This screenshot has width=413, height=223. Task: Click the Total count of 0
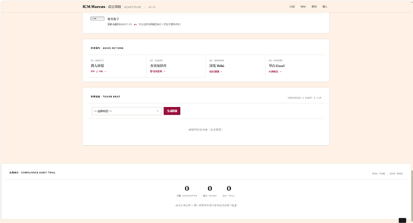(229, 188)
